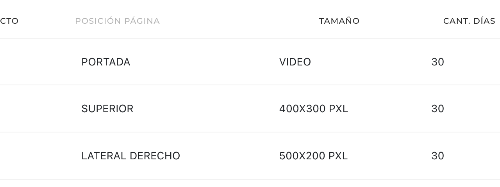Select the SUPERIOR position cell
The height and width of the screenshot is (187, 500).
coord(107,109)
